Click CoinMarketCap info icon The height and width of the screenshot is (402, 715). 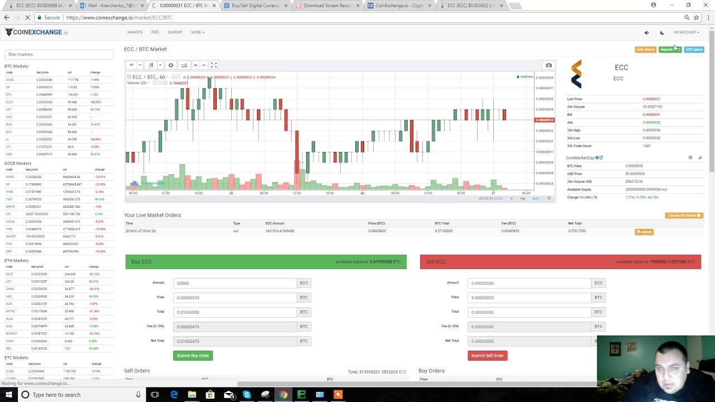click(x=597, y=158)
